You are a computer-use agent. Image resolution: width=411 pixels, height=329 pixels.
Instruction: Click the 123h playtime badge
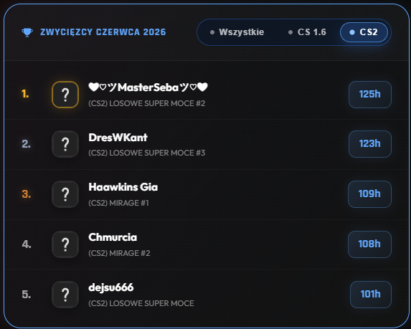click(370, 144)
